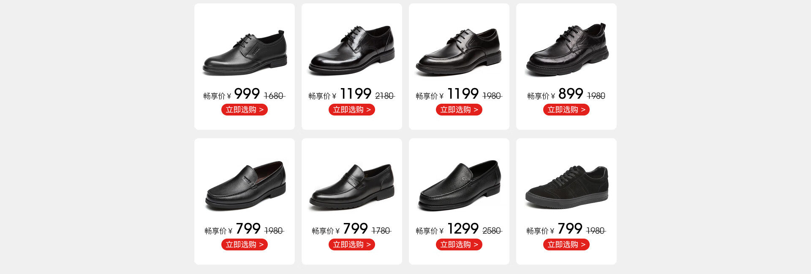Click the 999 yuan lace-up shoe image
This screenshot has height=274, width=811.
(x=245, y=52)
